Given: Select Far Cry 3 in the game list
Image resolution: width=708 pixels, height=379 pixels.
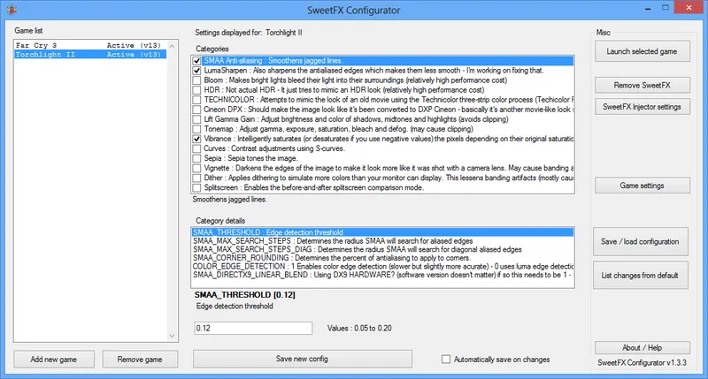Looking at the screenshot, I should tap(90, 45).
